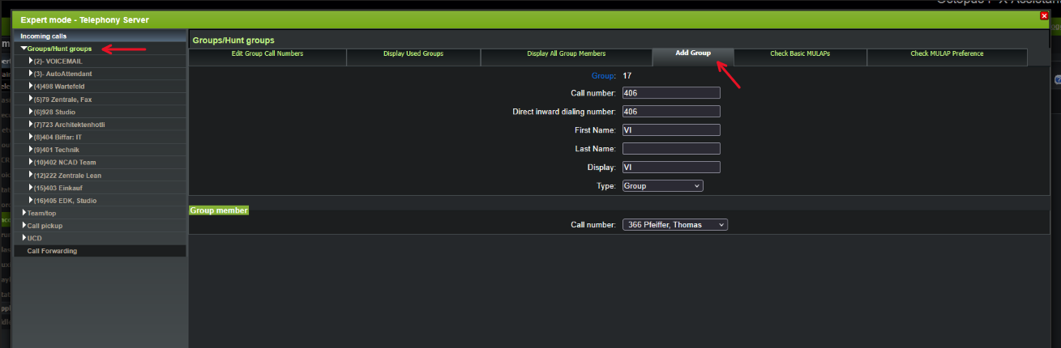Viewport: 1061px width, 348px height.
Task: Open the Type dropdown showing Group
Action: [662, 186]
